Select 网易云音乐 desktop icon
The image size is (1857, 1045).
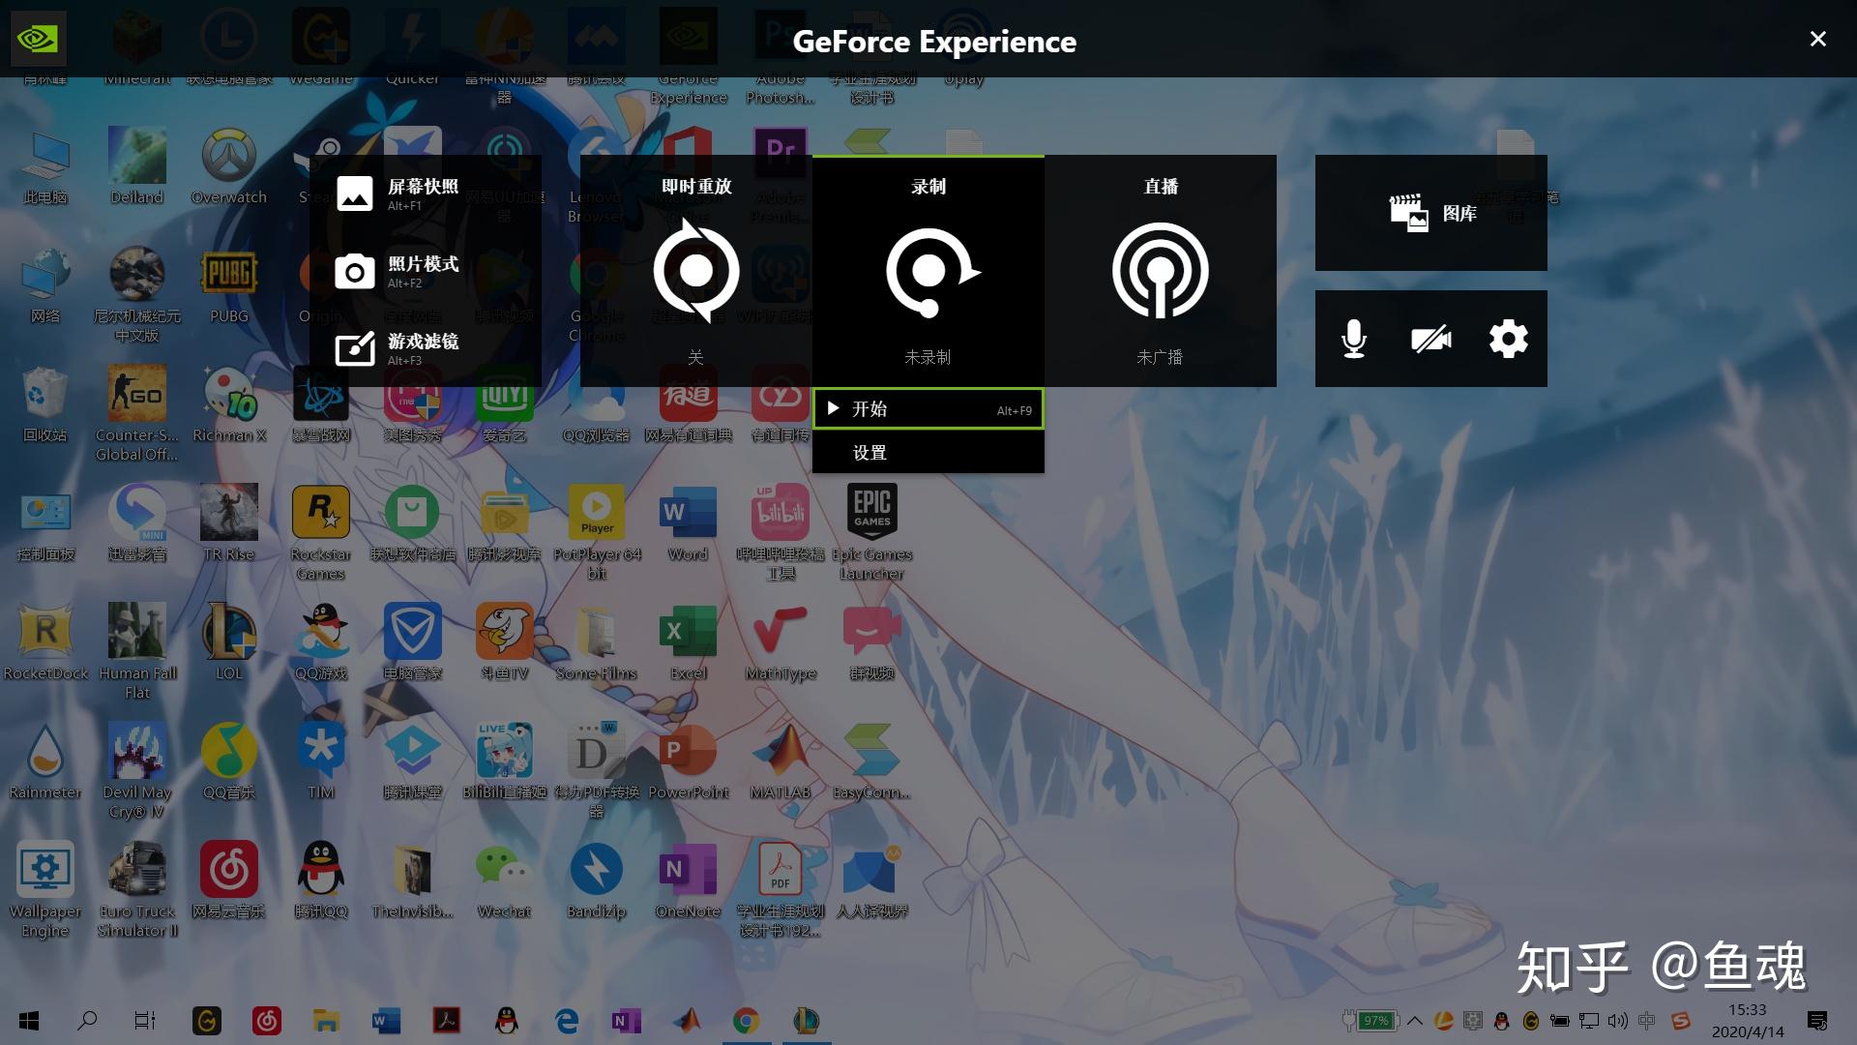[x=229, y=881]
